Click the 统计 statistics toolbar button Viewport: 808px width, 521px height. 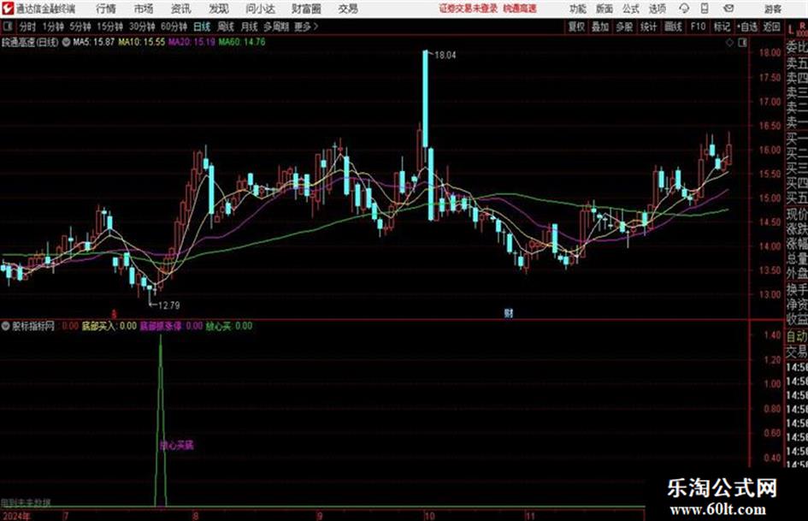pyautogui.click(x=649, y=27)
